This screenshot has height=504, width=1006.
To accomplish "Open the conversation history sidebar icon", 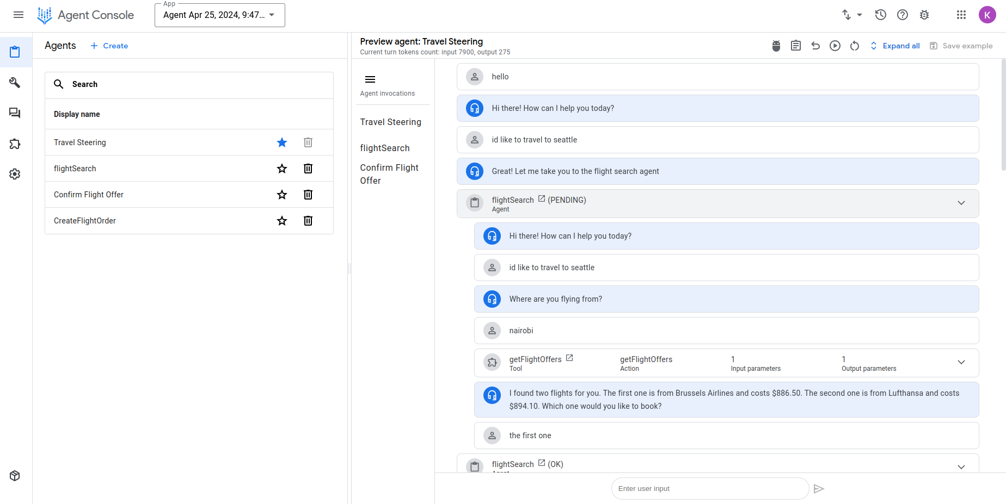I will pos(15,113).
